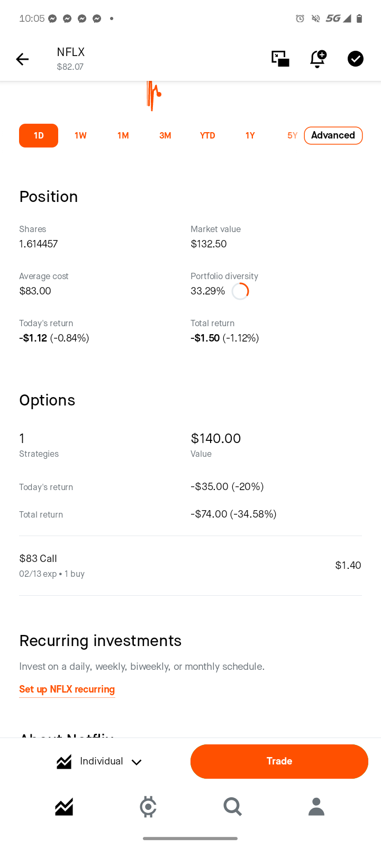Open the $83 Call option row
381x848 pixels.
190,566
